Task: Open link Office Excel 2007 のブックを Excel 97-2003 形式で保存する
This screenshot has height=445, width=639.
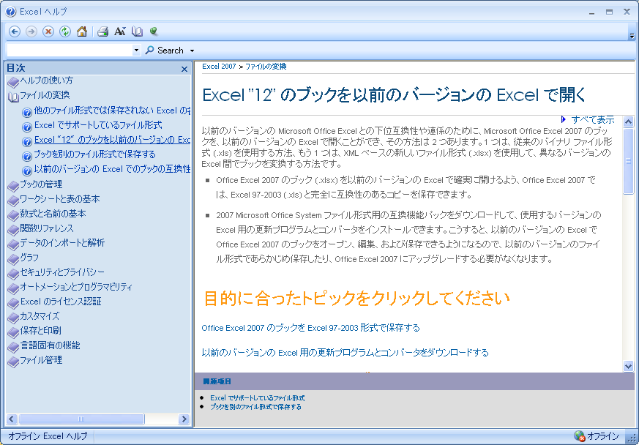Action: pyautogui.click(x=310, y=328)
